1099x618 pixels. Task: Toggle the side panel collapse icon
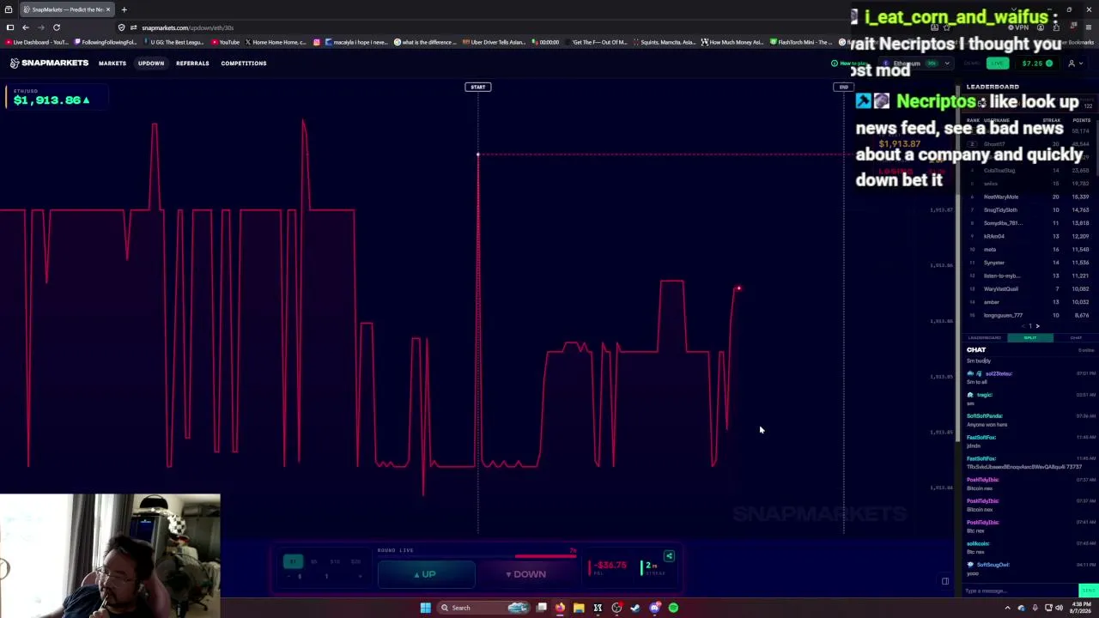point(945,581)
